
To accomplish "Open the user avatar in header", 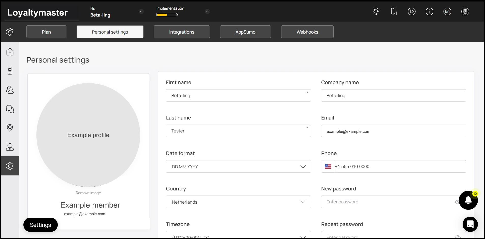I will click(465, 11).
